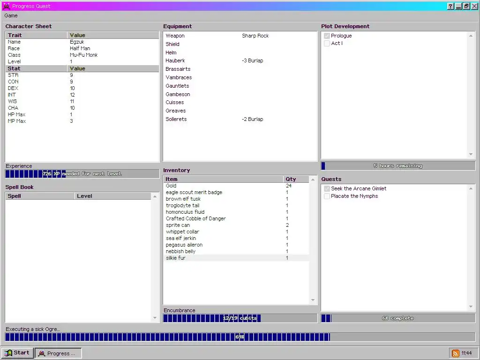The height and width of the screenshot is (360, 480).
Task: Select the MP Max row
Action: click(x=82, y=121)
